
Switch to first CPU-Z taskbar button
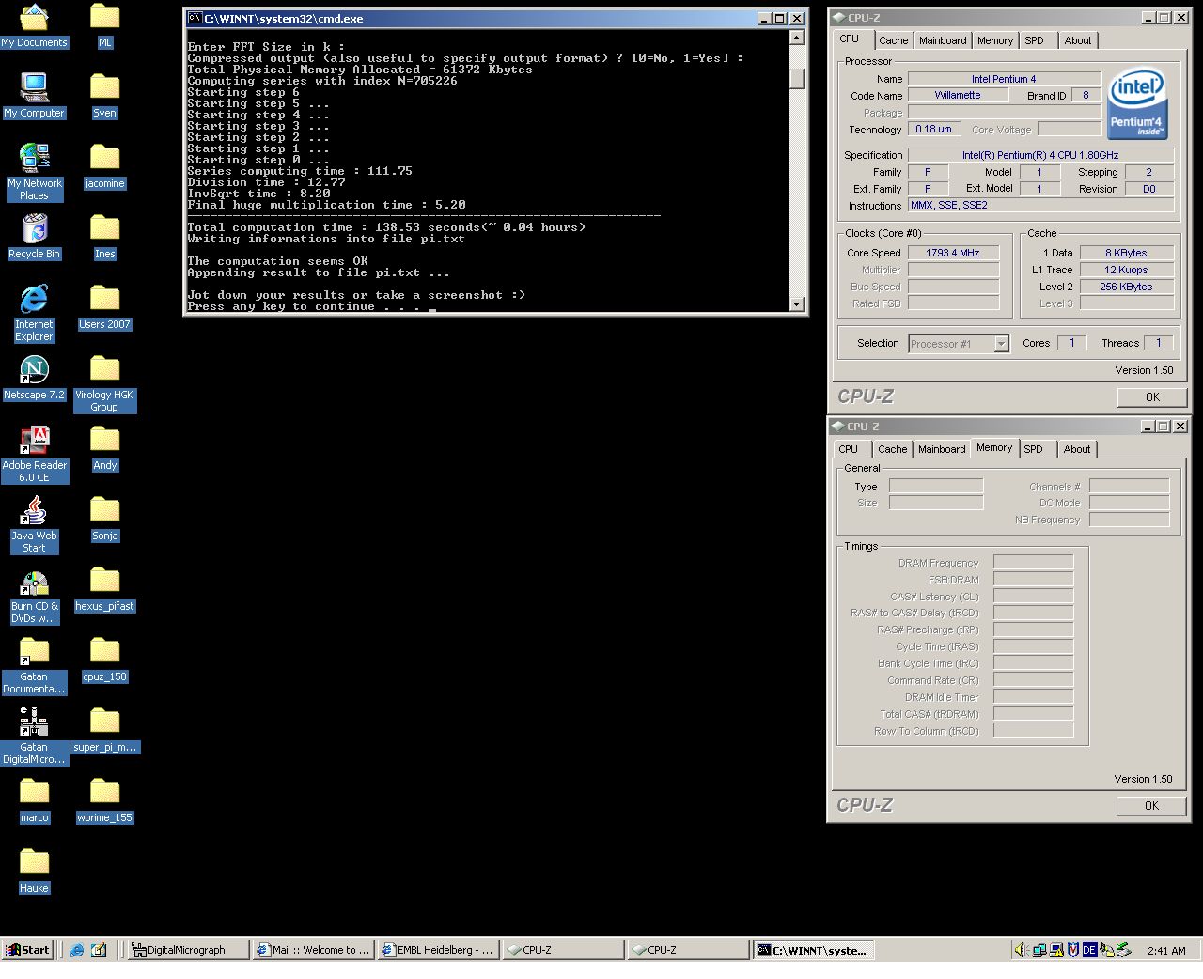coord(563,950)
